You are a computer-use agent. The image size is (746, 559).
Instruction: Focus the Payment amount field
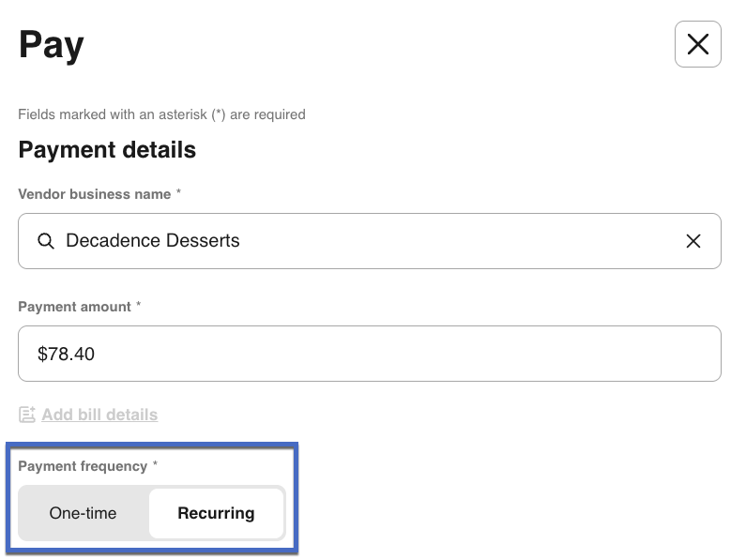(x=375, y=354)
